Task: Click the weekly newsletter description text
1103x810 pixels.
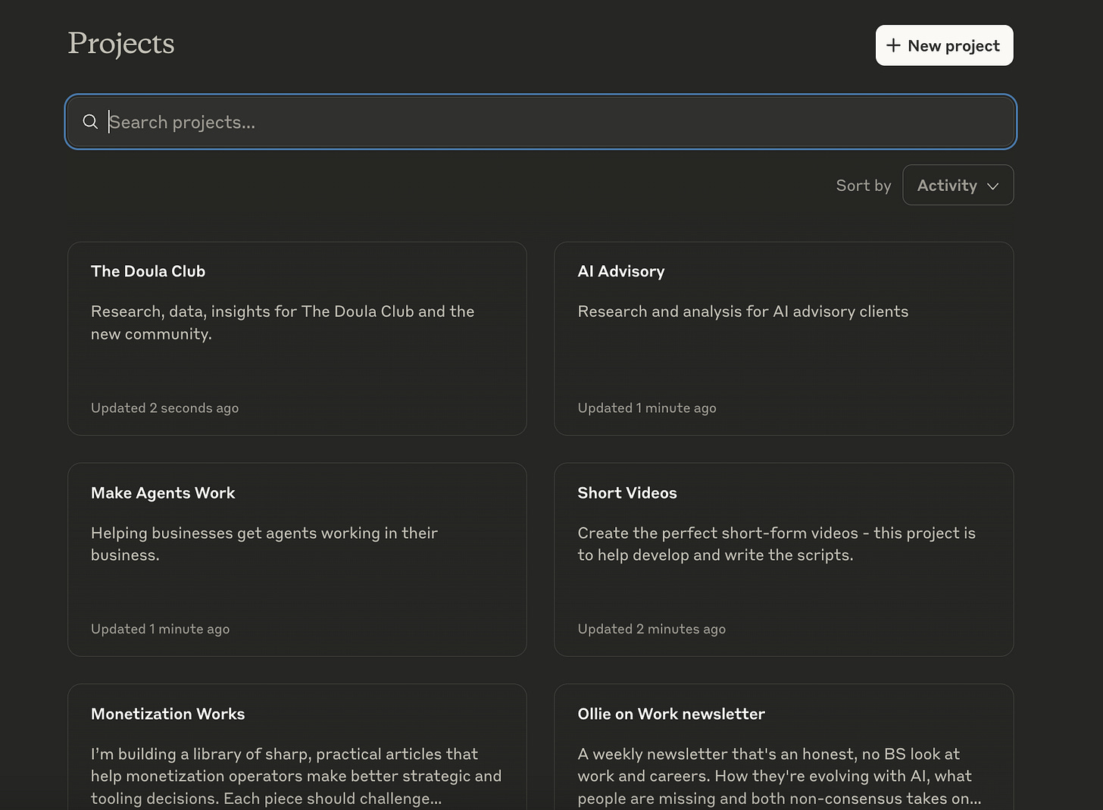Action: coord(779,776)
